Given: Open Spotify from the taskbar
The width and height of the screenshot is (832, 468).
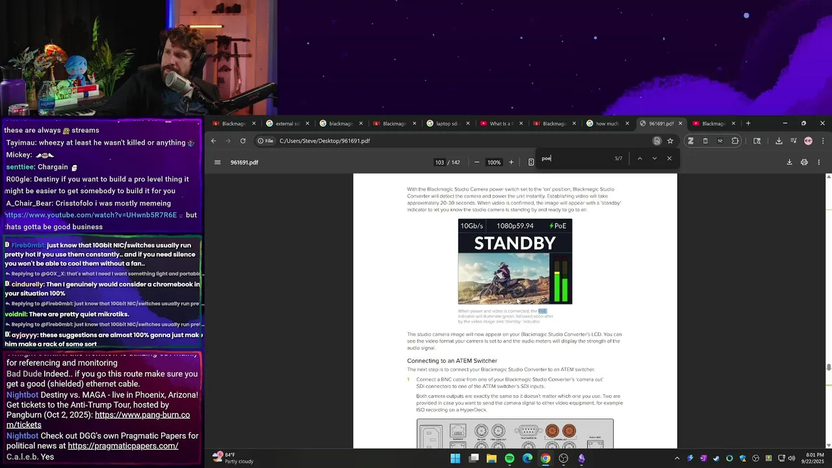Looking at the screenshot, I should point(510,458).
